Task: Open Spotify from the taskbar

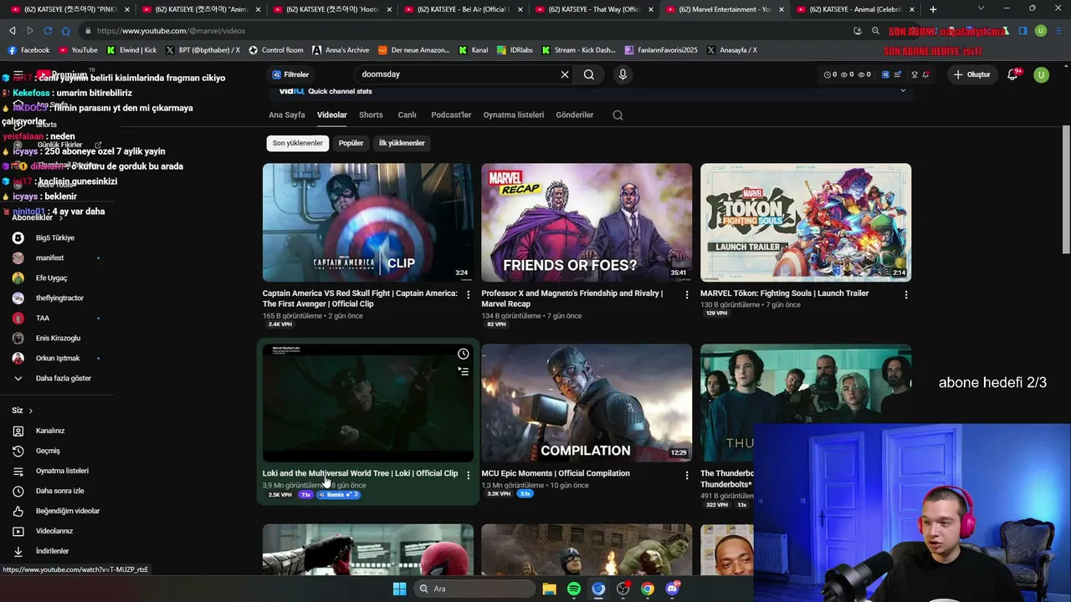Action: (574, 589)
